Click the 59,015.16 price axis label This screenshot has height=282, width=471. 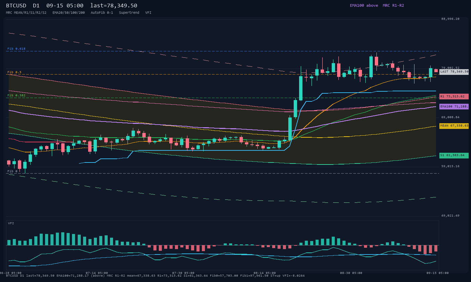point(450,166)
